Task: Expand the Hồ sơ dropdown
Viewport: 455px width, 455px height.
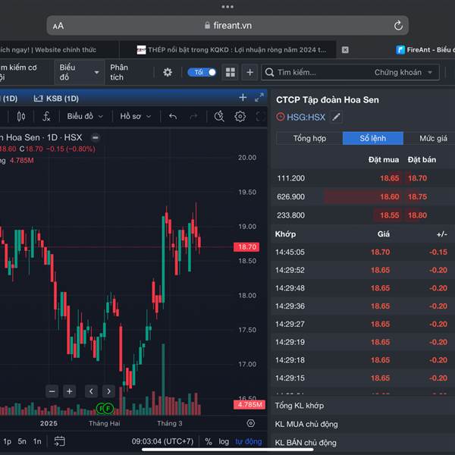Action: pyautogui.click(x=136, y=117)
